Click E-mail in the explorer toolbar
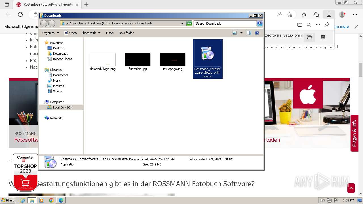The image size is (363, 204). click(x=110, y=33)
